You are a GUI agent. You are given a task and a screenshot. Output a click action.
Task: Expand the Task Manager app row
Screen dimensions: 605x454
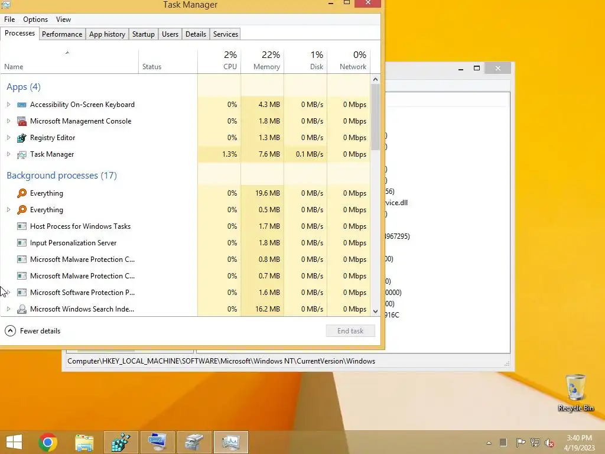click(8, 154)
